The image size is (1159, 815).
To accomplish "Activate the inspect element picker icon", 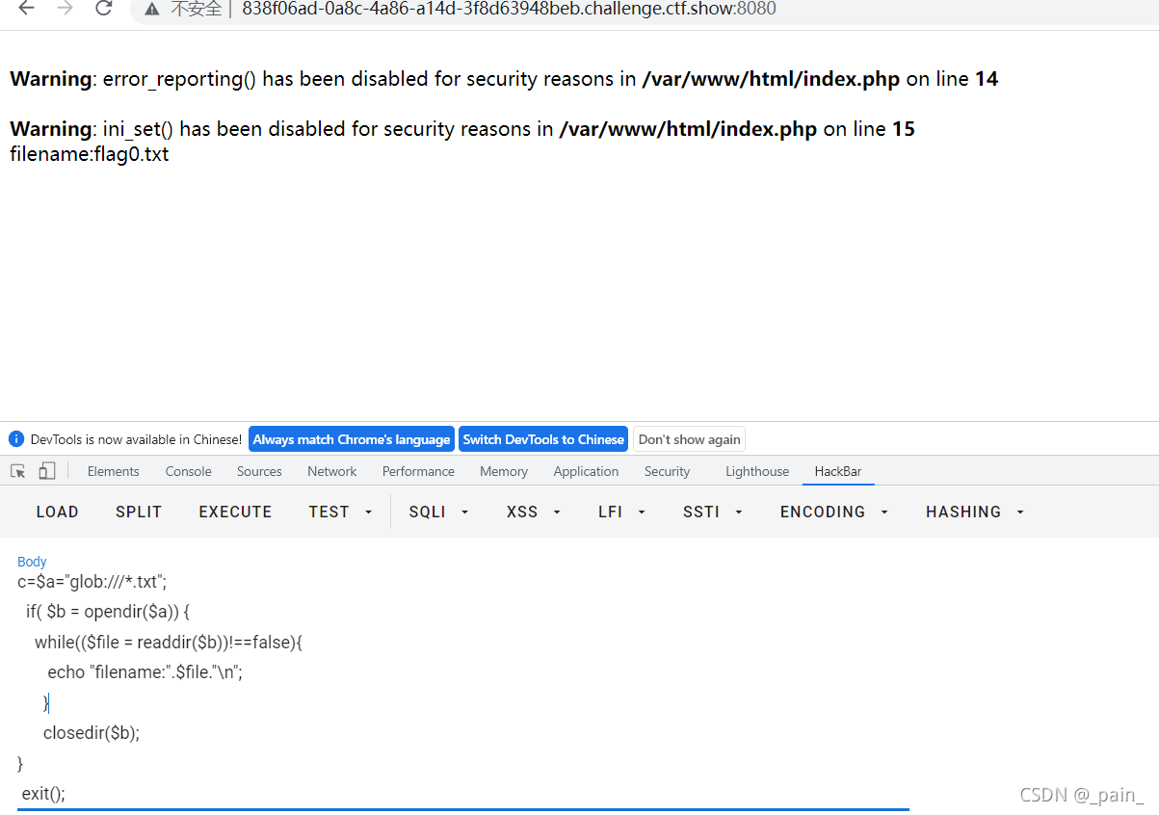I will pyautogui.click(x=18, y=471).
